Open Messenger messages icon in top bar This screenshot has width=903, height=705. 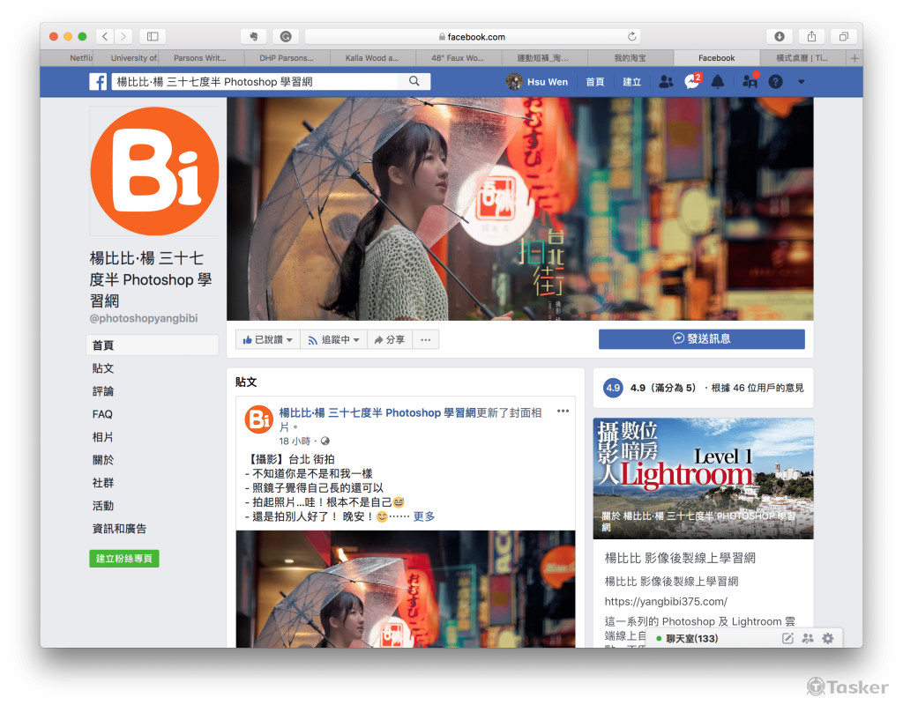[691, 82]
